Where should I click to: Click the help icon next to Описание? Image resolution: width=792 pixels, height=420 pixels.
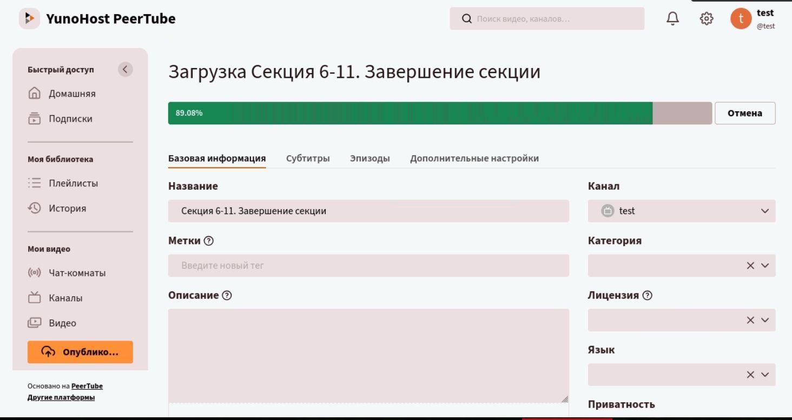point(227,296)
